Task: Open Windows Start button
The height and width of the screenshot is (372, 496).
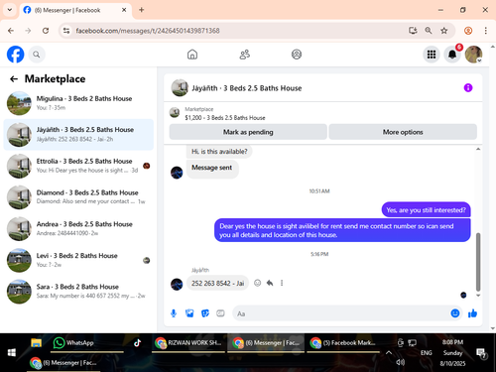Action: point(12,352)
